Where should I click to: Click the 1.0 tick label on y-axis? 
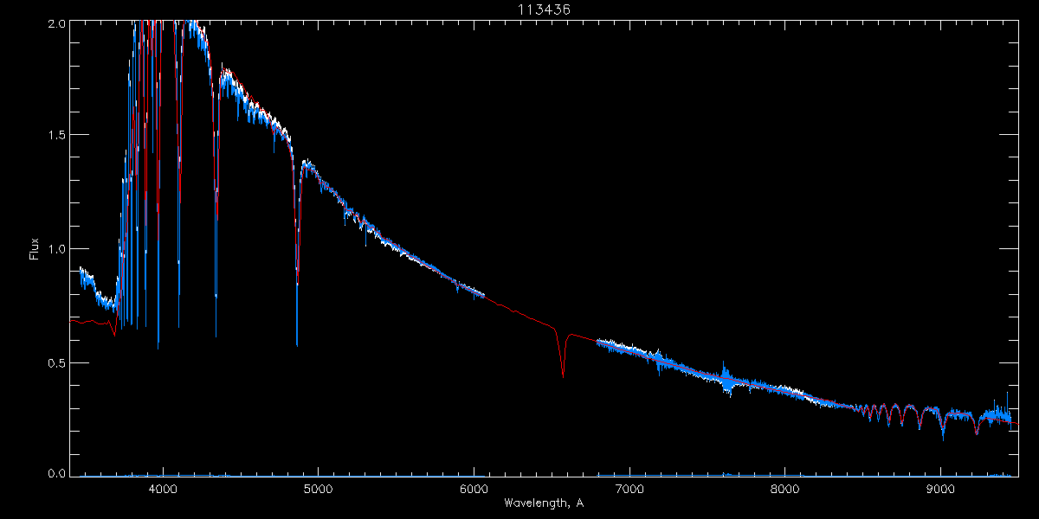click(x=56, y=249)
